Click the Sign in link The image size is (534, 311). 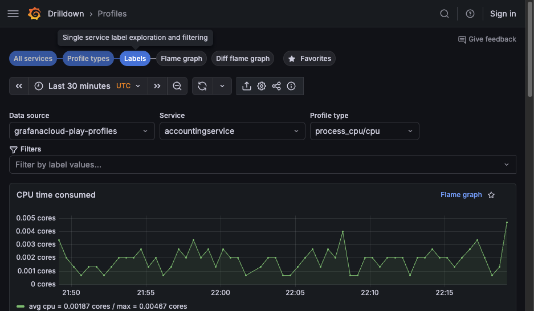point(503,14)
